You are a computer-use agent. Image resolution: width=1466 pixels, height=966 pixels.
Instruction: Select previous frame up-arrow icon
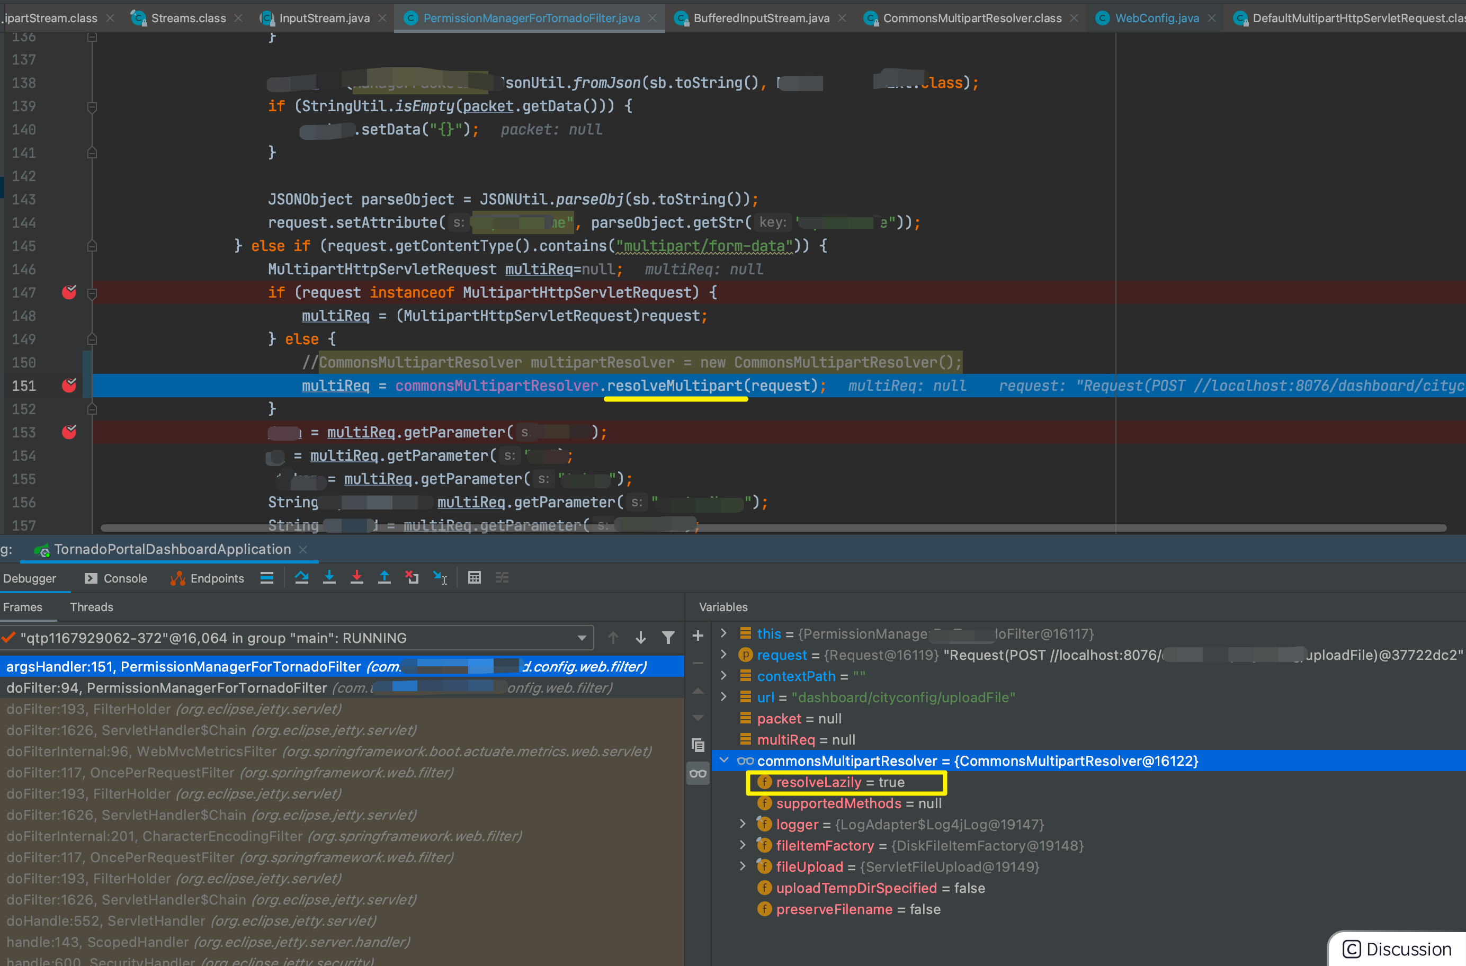[613, 638]
